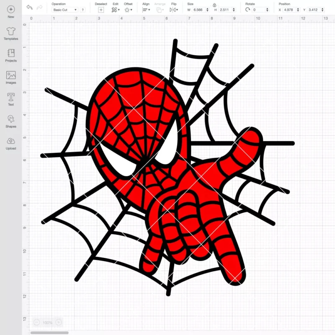The image size is (335, 335).
Task: Click the horizontal canvas scrollbar
Action: [x=49, y=332]
